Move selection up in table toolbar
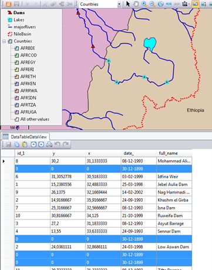 click(33, 145)
